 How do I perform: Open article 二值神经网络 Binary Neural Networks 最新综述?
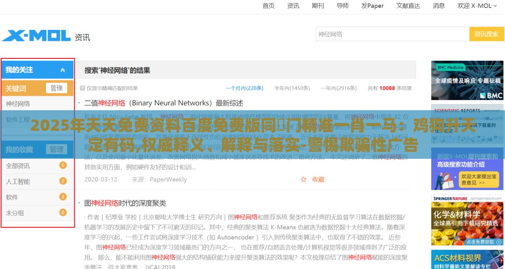click(164, 103)
